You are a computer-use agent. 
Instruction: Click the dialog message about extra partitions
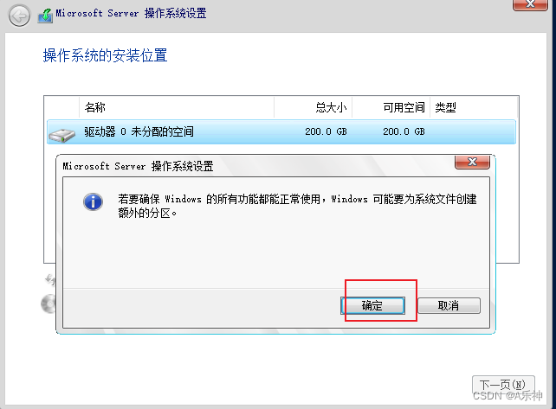point(297,206)
